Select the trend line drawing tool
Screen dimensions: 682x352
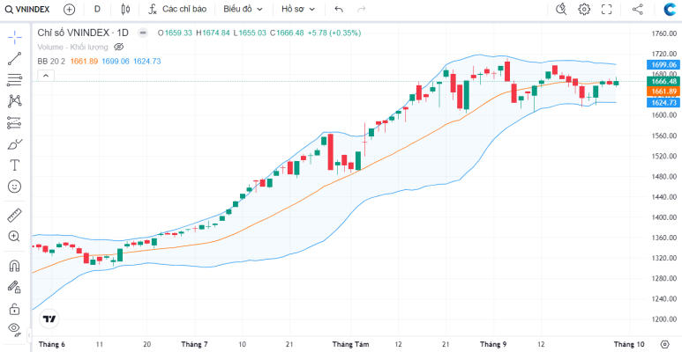(x=14, y=59)
